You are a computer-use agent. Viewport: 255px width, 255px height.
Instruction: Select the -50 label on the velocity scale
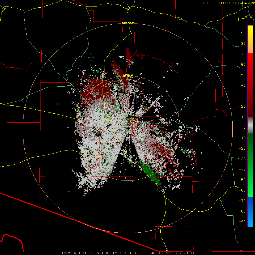pos(242,180)
